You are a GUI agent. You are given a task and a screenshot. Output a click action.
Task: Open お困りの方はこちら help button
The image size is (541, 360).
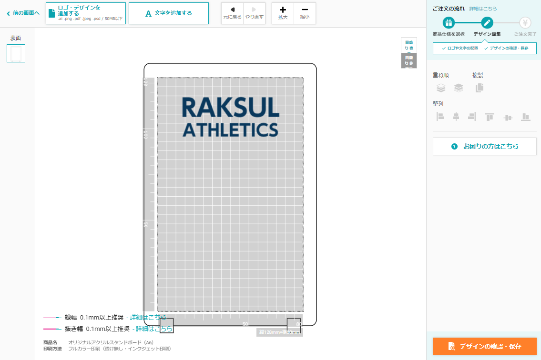point(485,147)
